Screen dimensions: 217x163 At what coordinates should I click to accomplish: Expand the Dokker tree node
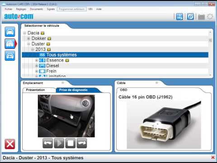[x=28, y=38]
